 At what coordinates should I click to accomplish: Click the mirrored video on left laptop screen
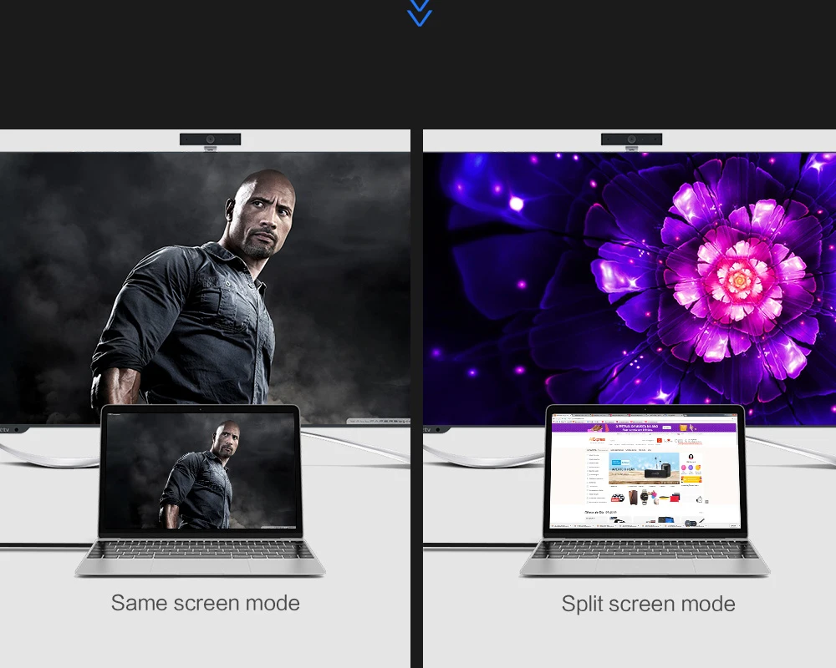coord(200,470)
